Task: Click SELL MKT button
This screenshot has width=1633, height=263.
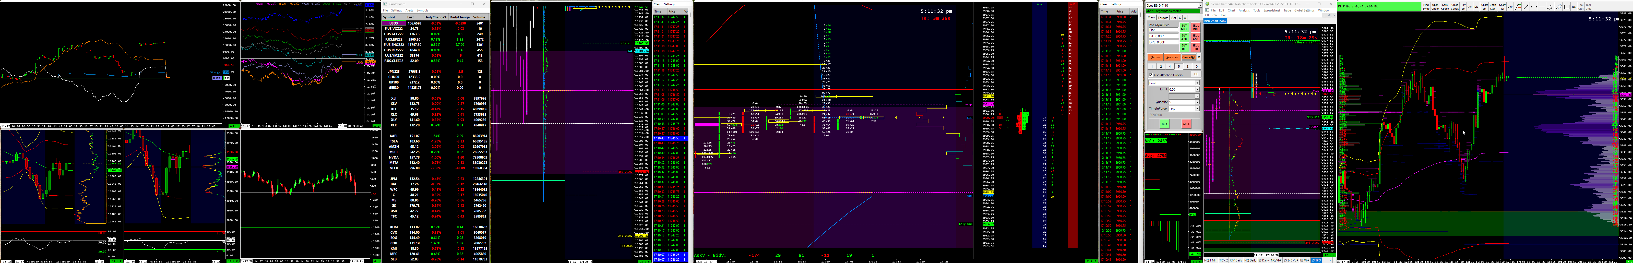Action: click(x=1196, y=27)
